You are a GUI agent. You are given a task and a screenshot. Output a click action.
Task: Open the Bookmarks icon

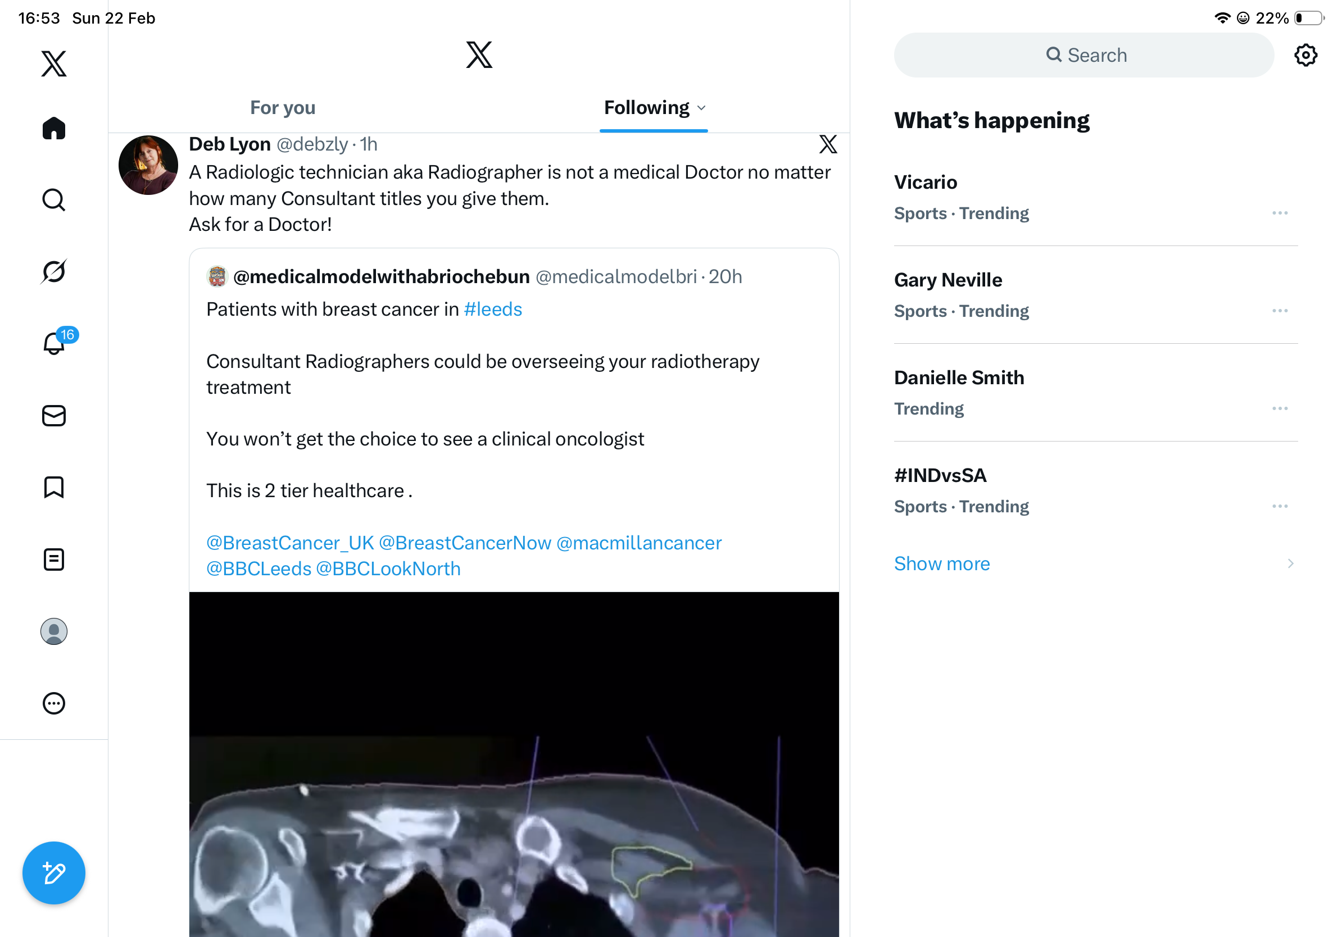[54, 487]
